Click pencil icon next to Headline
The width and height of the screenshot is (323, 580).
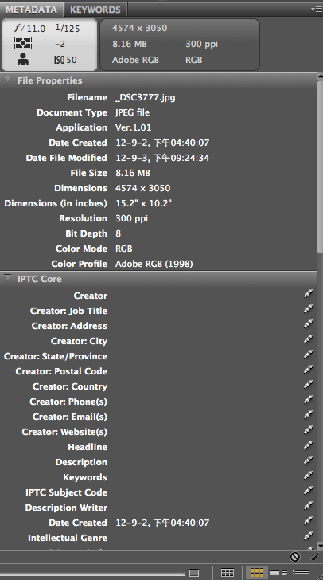click(308, 445)
